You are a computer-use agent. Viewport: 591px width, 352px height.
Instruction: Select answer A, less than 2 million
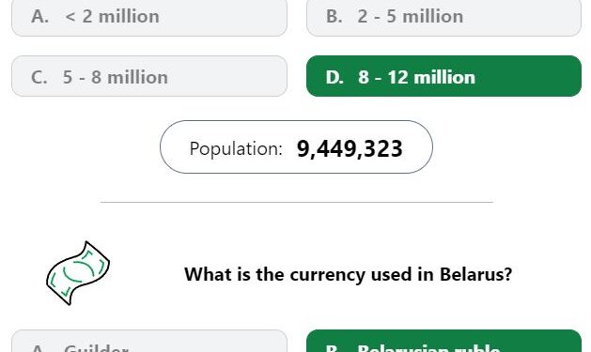point(149,17)
